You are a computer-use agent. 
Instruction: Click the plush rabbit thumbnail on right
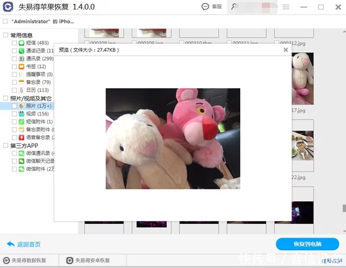pos(303,79)
